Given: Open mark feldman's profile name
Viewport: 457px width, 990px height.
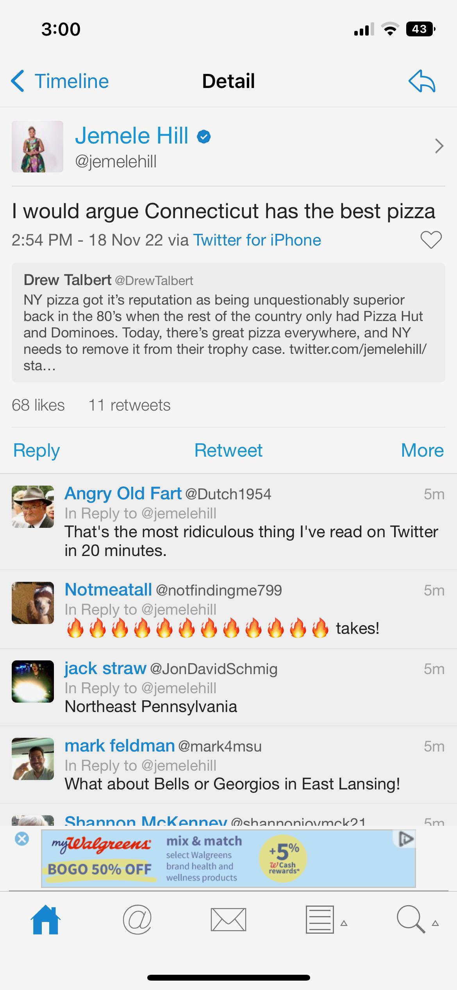Looking at the screenshot, I should tap(120, 746).
